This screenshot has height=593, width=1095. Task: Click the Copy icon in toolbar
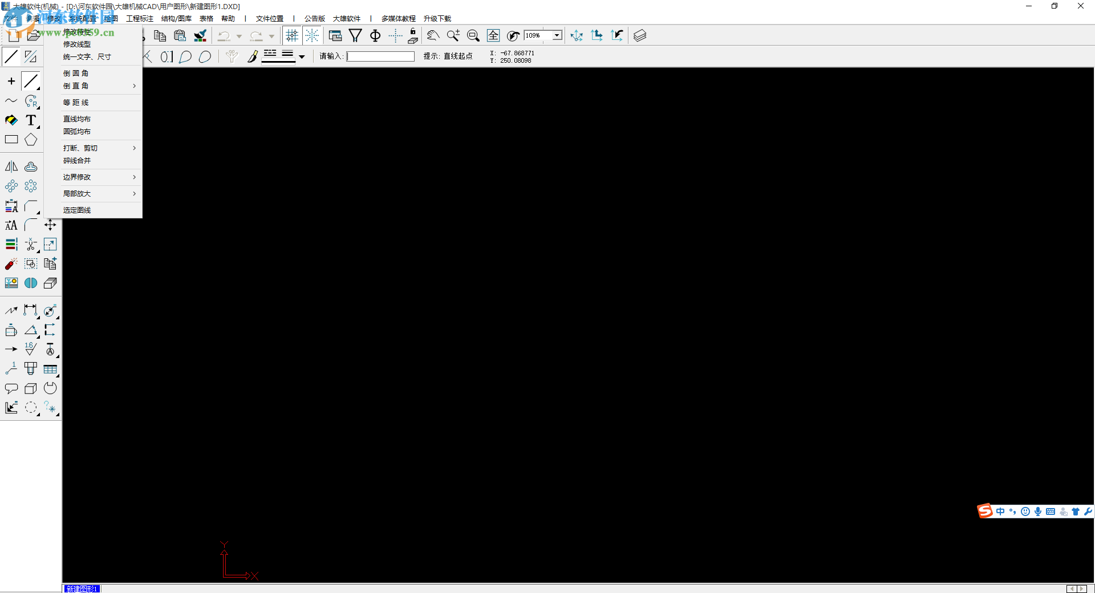160,36
